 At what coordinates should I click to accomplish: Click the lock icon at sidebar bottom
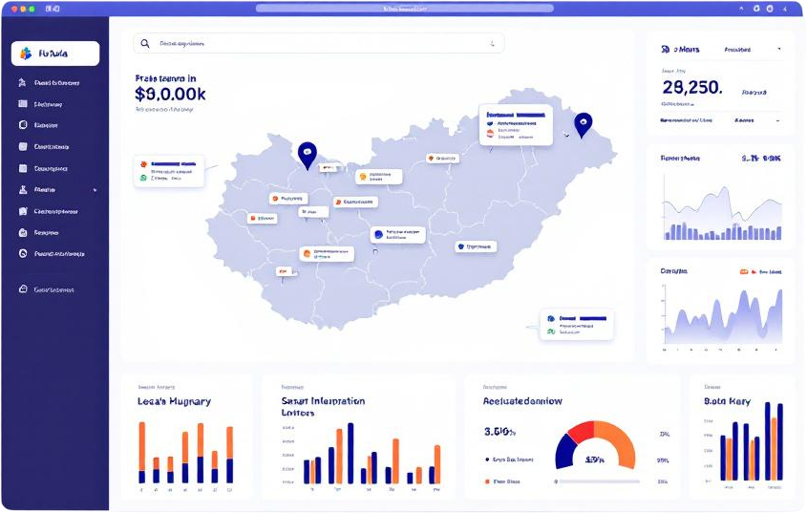pyautogui.click(x=23, y=289)
